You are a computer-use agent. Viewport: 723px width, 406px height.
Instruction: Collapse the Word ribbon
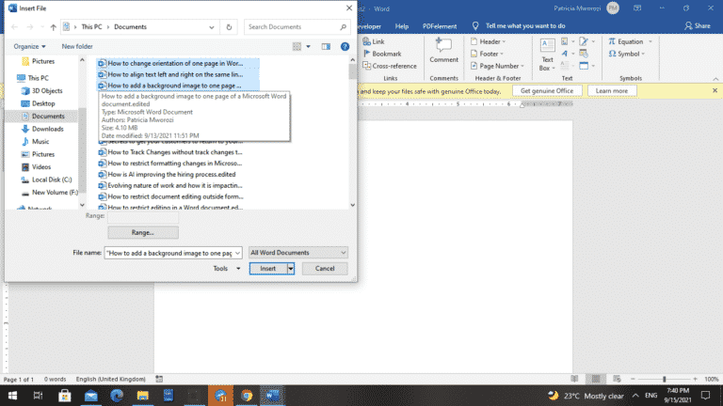[x=715, y=79]
